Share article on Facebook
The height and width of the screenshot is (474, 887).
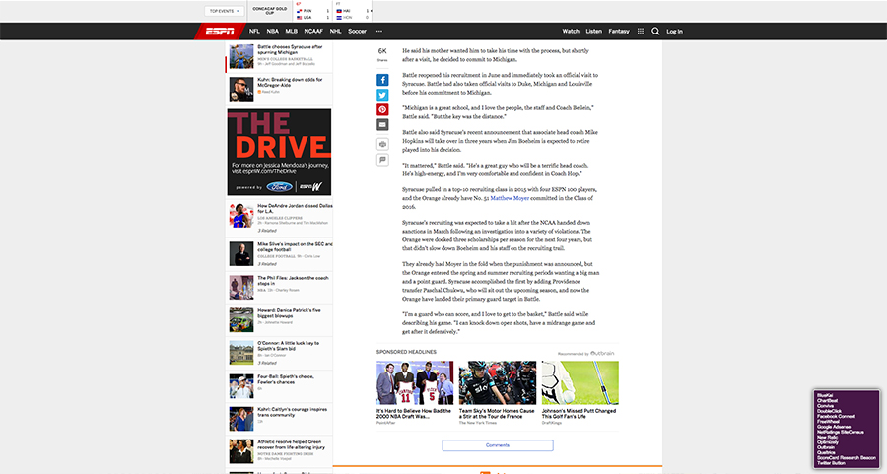382,80
